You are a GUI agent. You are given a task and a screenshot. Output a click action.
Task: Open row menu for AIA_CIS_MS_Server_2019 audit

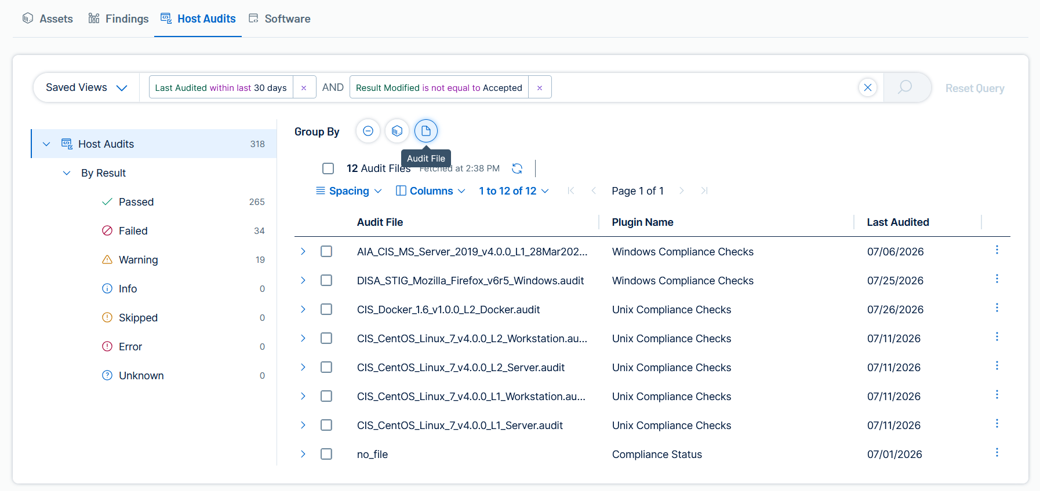[x=997, y=250]
